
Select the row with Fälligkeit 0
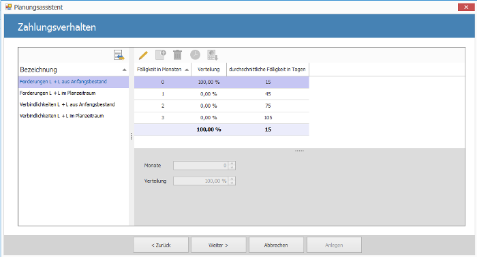pyautogui.click(x=221, y=82)
